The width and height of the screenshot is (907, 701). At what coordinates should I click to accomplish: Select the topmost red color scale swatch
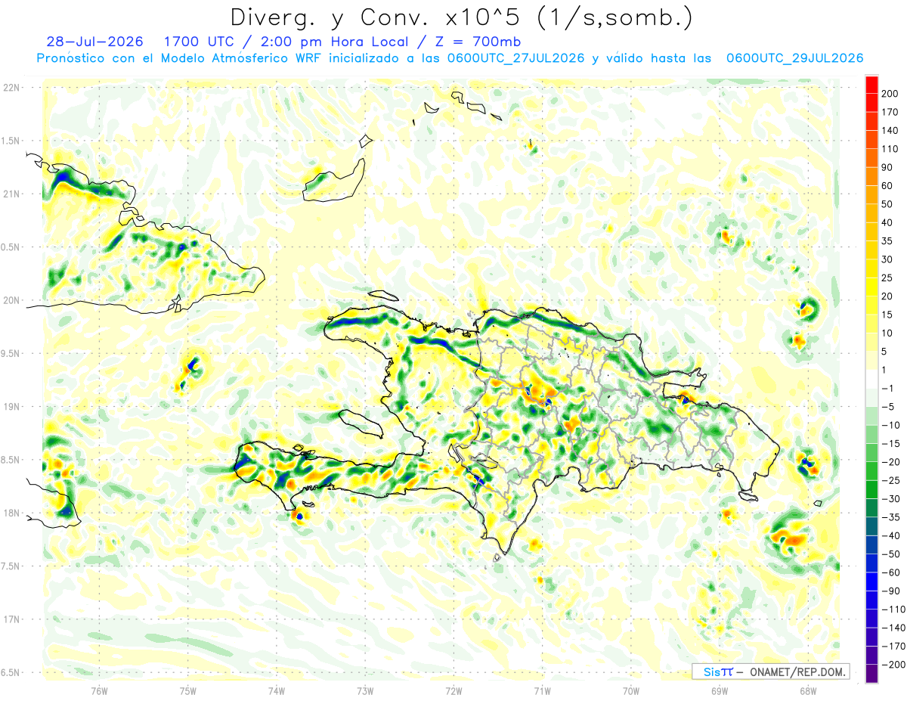(x=872, y=85)
